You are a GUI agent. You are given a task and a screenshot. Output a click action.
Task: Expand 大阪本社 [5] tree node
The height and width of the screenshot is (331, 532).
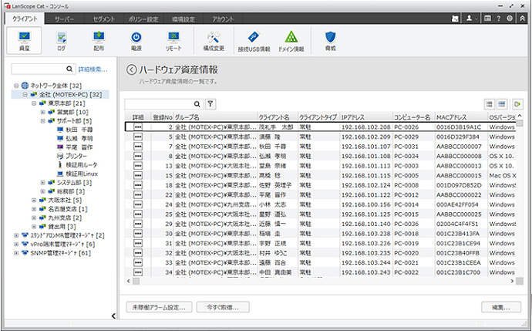pyautogui.click(x=34, y=201)
